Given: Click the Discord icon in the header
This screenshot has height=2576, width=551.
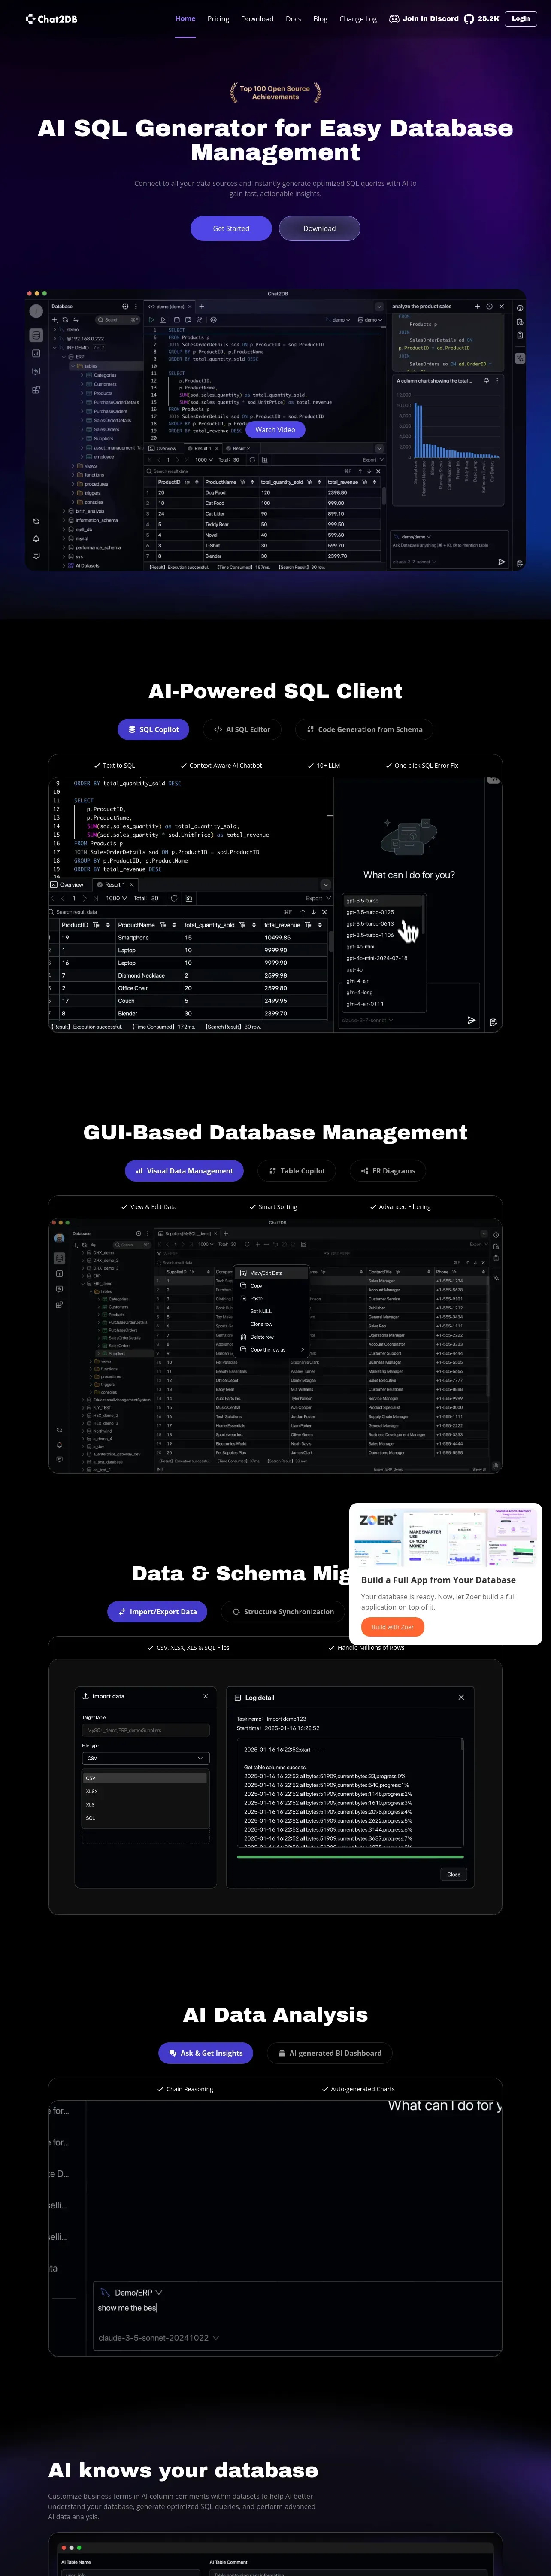Looking at the screenshot, I should click(394, 19).
